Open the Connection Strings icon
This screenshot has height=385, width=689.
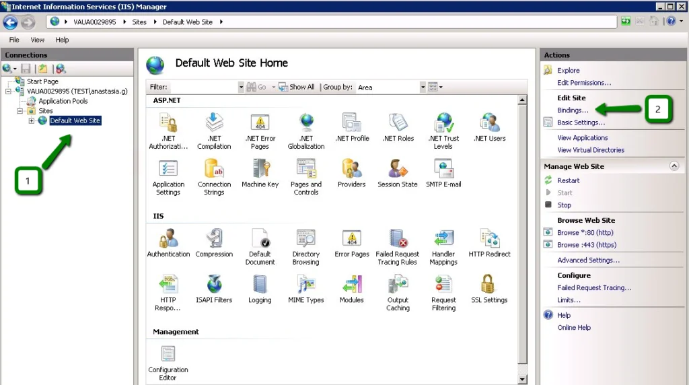[214, 170]
